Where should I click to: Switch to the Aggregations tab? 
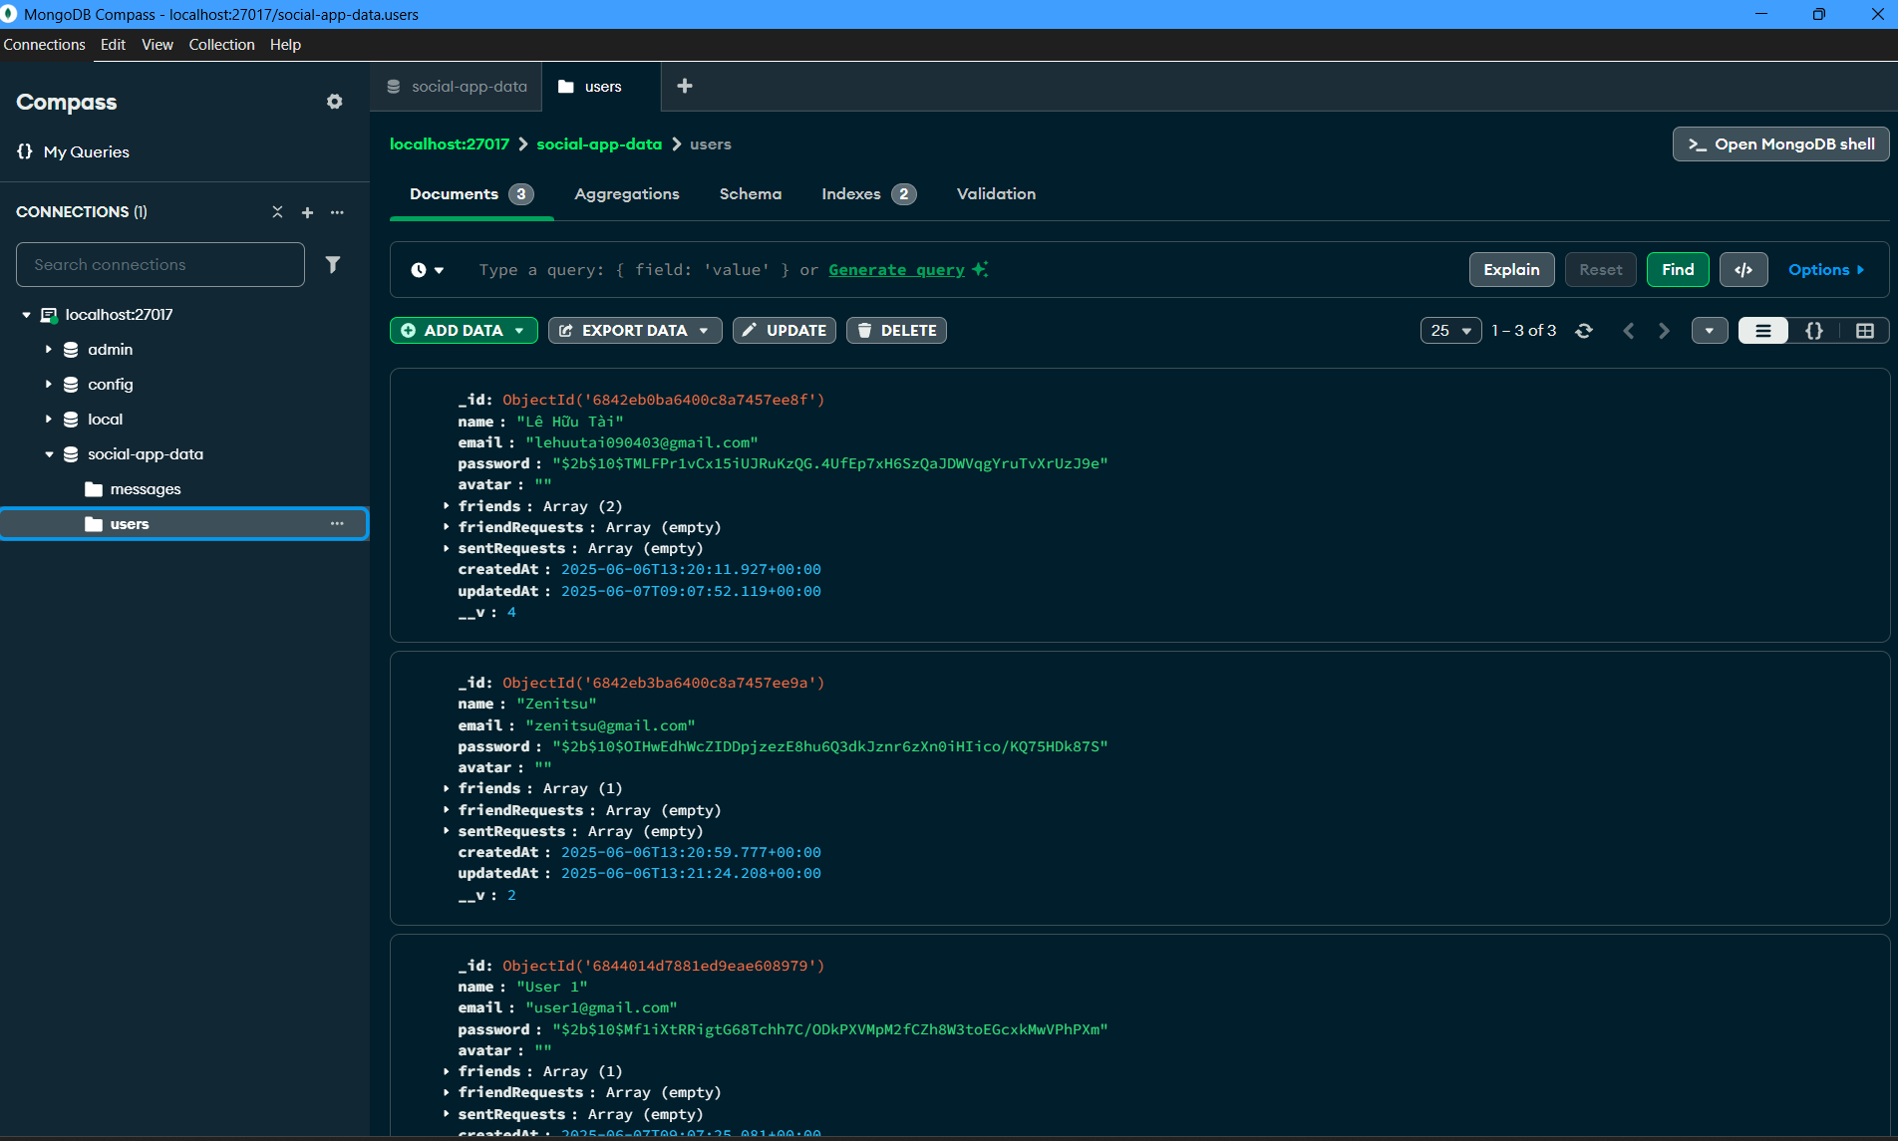point(627,194)
